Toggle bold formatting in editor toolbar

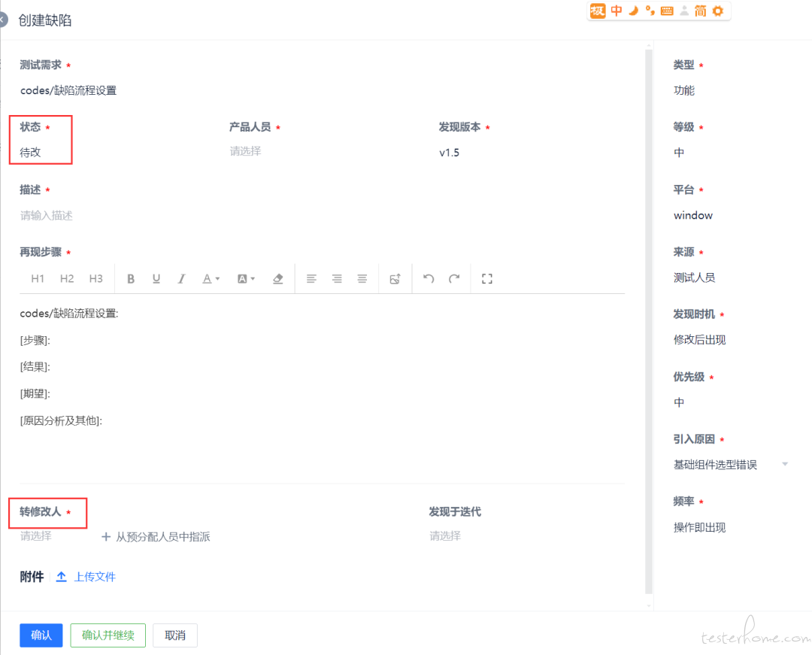pyautogui.click(x=131, y=279)
